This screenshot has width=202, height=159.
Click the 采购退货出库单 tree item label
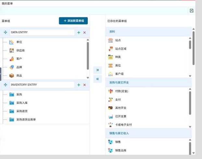coord(26,120)
